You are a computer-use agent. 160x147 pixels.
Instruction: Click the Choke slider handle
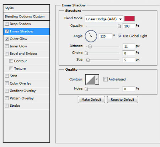click(86, 53)
